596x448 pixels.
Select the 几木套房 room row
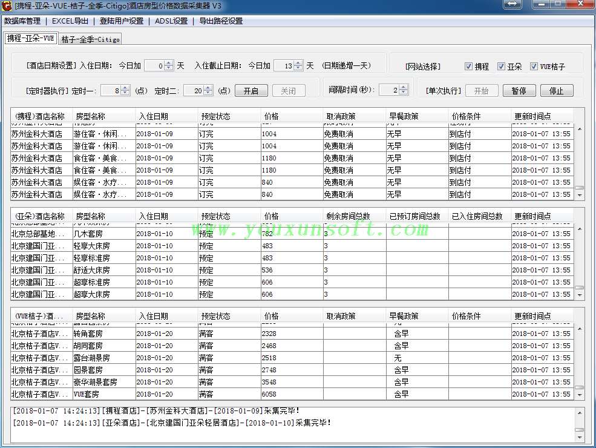[x=292, y=234]
